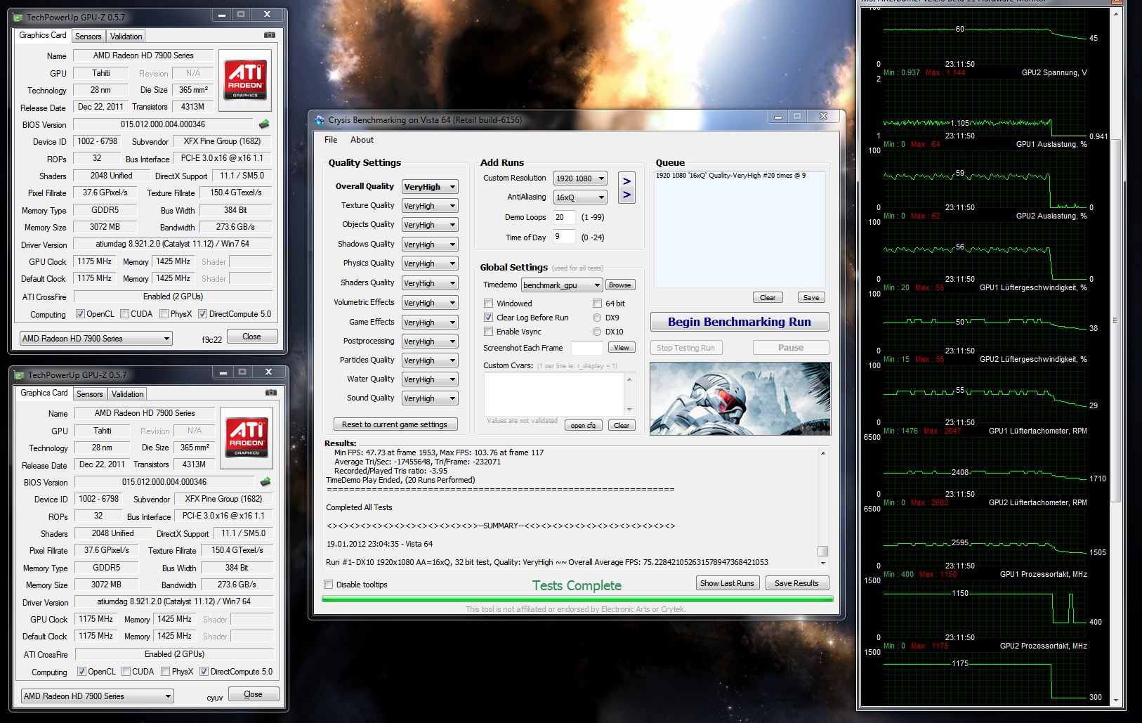Click Close button in upper GPU-Z window
This screenshot has height=723, width=1142.
(x=251, y=337)
